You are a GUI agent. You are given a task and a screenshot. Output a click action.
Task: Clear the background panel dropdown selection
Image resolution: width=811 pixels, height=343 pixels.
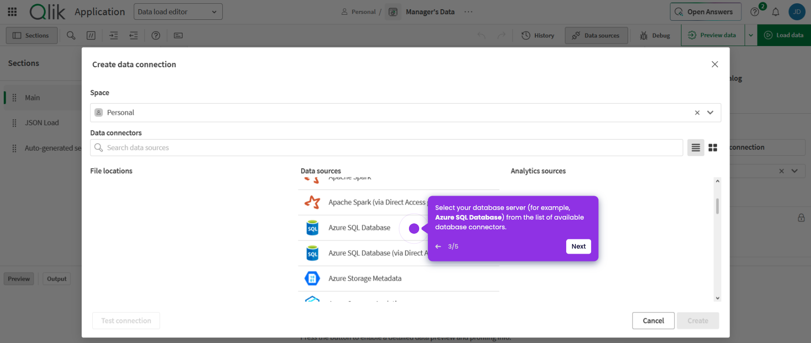click(781, 171)
